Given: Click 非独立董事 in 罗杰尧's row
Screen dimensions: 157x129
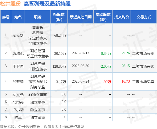Looking at the screenshot, I should click(37, 94).
